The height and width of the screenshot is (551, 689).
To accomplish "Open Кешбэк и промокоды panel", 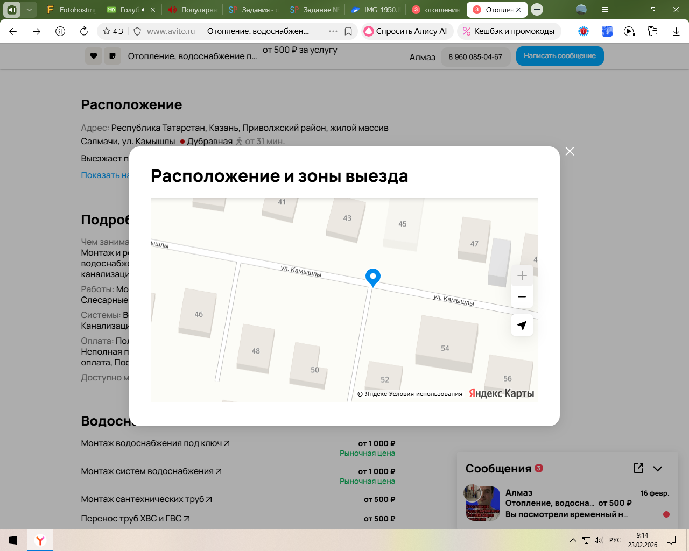I will pyautogui.click(x=509, y=31).
